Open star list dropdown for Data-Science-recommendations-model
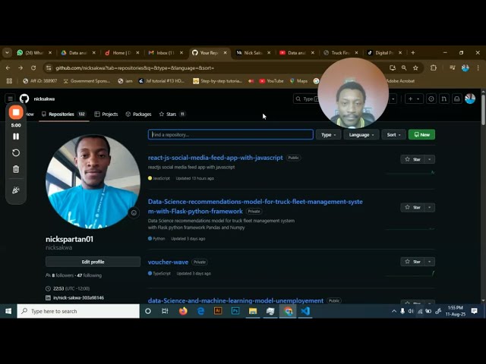486x364 pixels. tap(430, 207)
